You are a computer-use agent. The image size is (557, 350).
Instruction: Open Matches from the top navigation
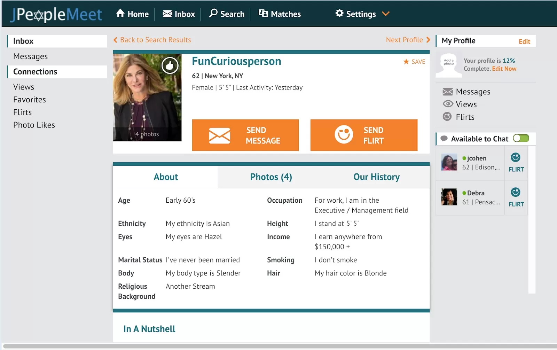pyautogui.click(x=280, y=14)
